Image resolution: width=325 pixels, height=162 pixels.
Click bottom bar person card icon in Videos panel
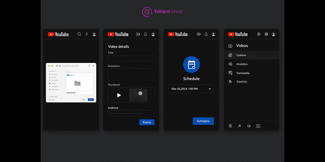(x=258, y=126)
